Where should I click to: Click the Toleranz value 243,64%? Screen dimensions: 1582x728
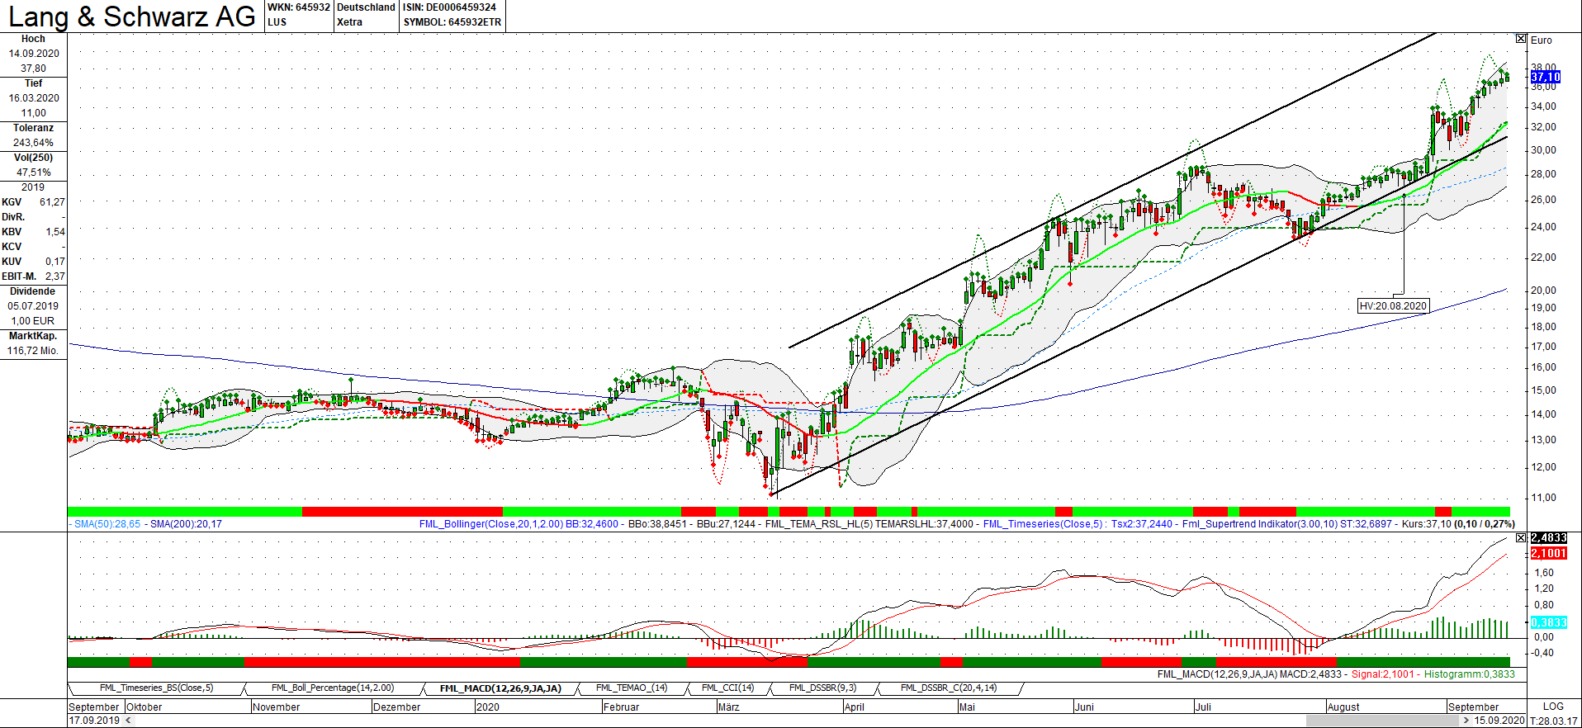tap(34, 143)
